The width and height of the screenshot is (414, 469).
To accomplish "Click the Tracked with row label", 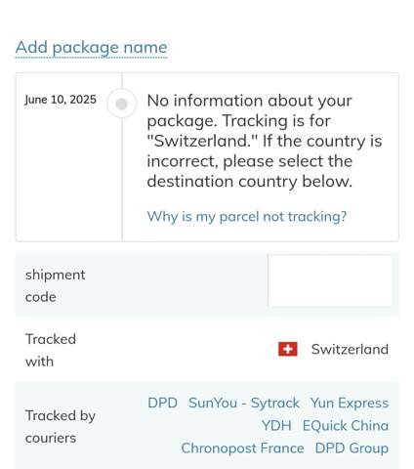I will (x=51, y=350).
